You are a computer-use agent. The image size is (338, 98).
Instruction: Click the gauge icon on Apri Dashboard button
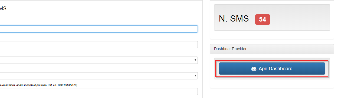[254, 69]
